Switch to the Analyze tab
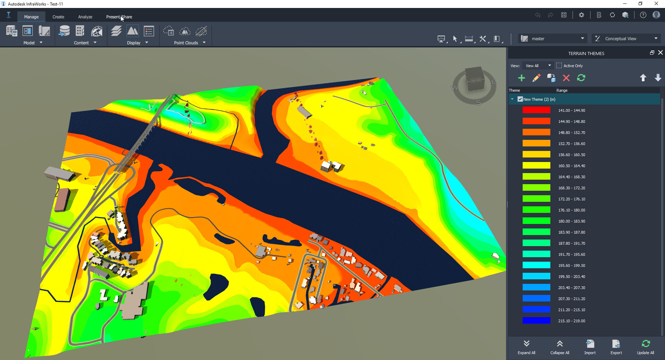 tap(85, 17)
